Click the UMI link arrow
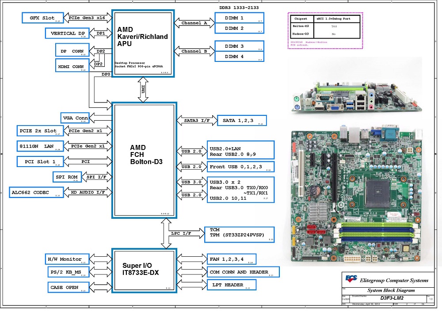Image resolution: width=442 pixels, height=312 pixels. click(143, 89)
